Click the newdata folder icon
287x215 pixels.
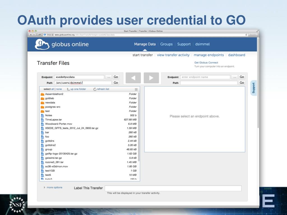43,103
